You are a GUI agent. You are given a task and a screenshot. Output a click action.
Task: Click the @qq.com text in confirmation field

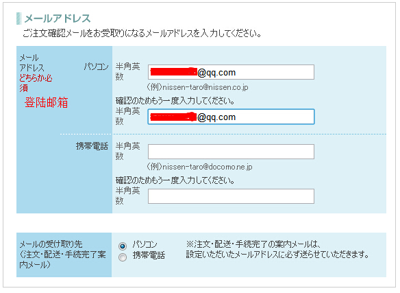216,117
